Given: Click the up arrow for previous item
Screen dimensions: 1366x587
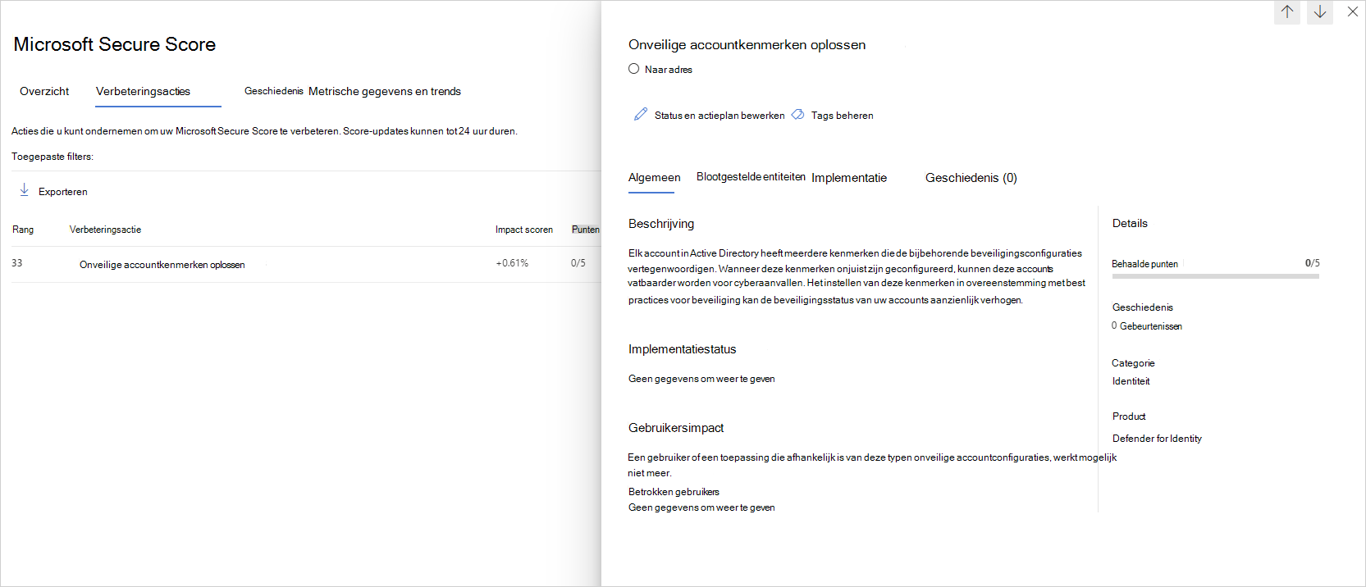Looking at the screenshot, I should point(1287,12).
